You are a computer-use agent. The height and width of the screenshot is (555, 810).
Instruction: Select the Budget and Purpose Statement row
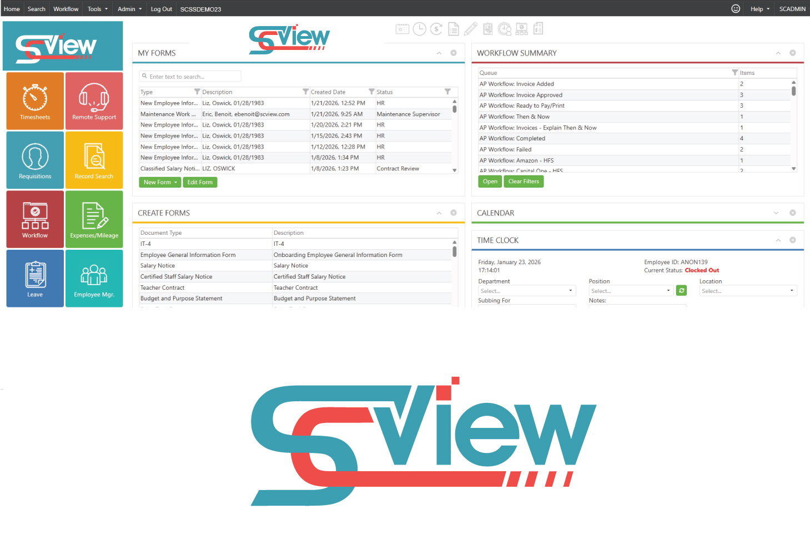pyautogui.click(x=295, y=299)
